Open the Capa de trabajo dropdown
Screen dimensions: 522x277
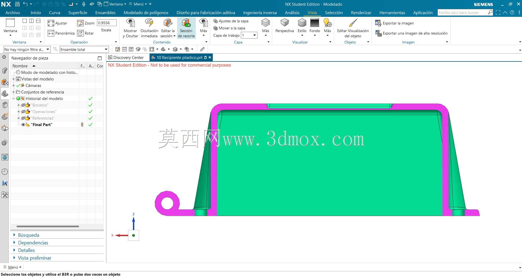pos(249,35)
